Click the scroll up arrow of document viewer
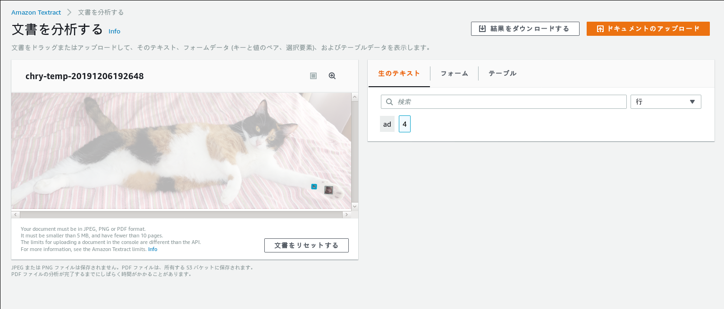Image resolution: width=724 pixels, height=309 pixels. tap(355, 97)
